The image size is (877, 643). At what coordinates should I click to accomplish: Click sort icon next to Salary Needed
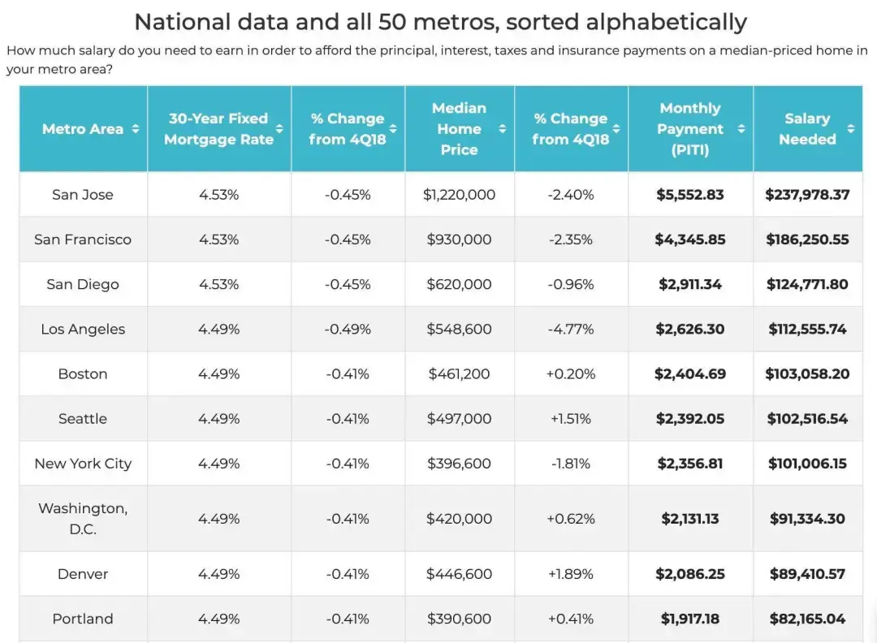(x=850, y=129)
